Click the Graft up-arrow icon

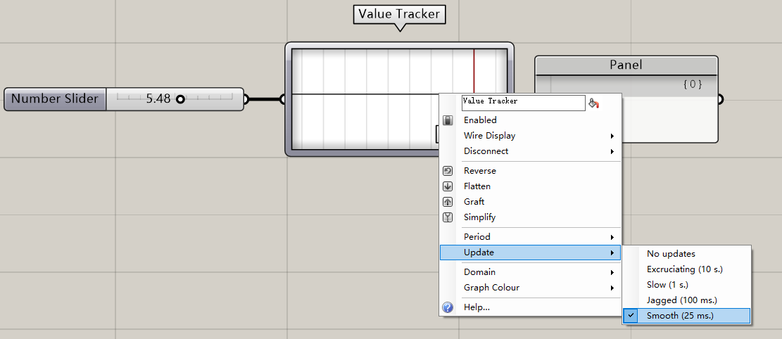click(x=448, y=202)
